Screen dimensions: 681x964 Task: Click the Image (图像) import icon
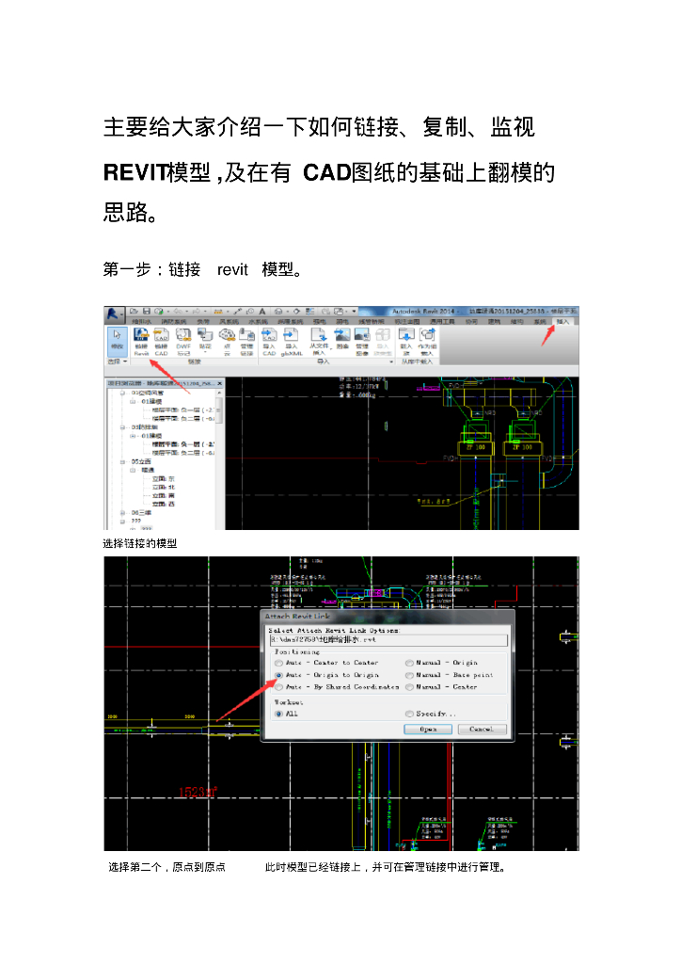click(342, 339)
